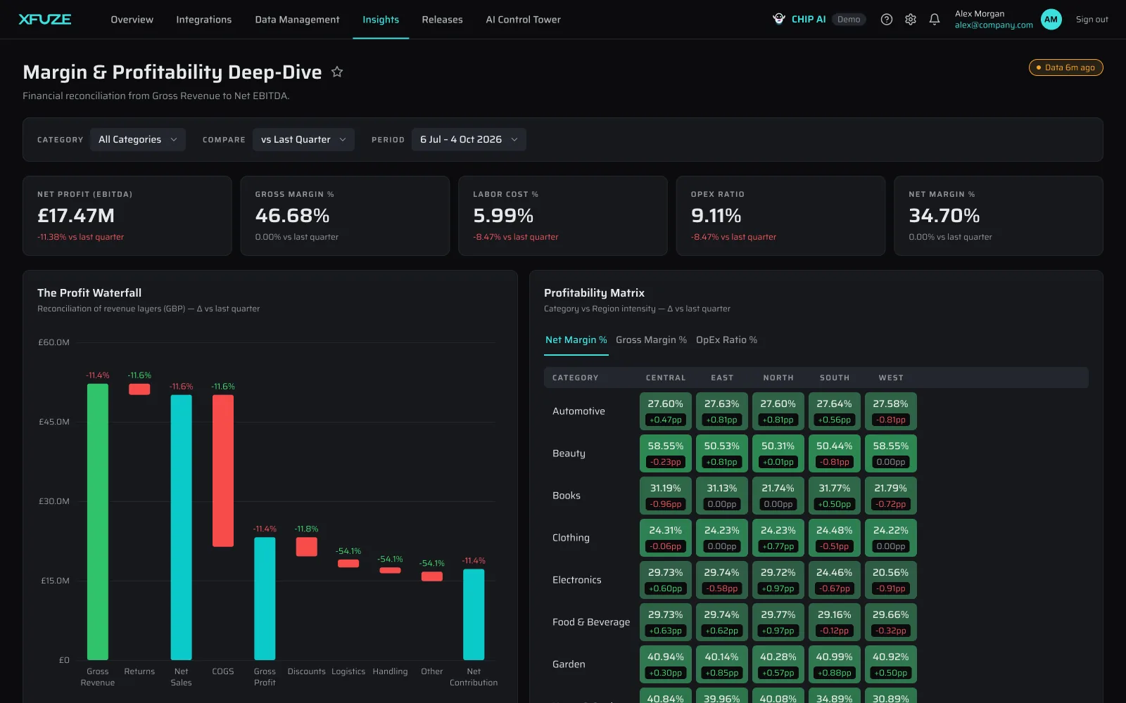Click the Beauty West 58.55% cell

click(x=890, y=453)
